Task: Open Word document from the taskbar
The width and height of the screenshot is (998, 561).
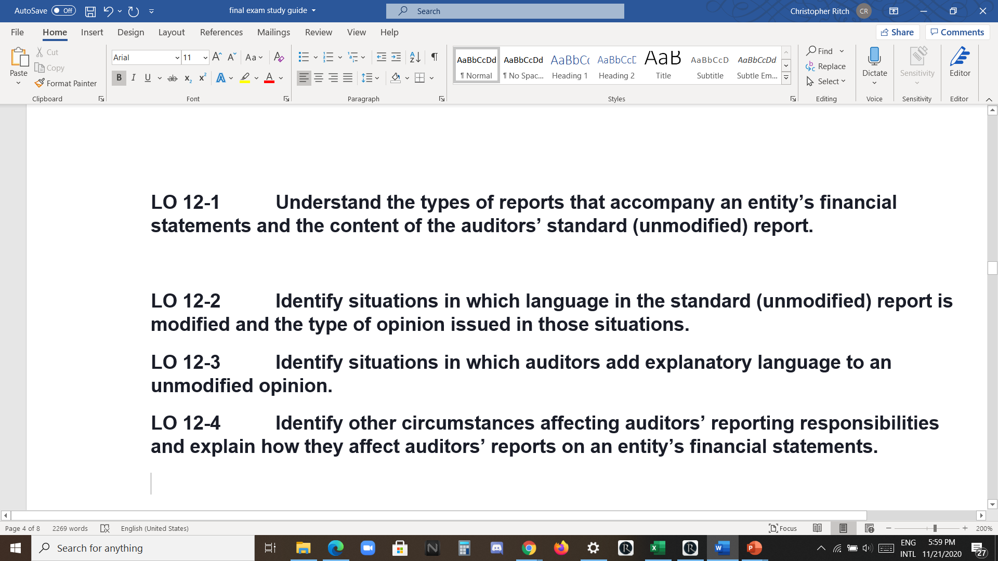Action: click(x=721, y=547)
